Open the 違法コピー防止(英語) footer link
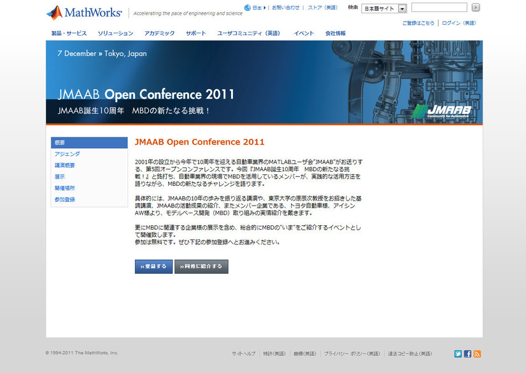This screenshot has height=373, width=526. pos(410,353)
